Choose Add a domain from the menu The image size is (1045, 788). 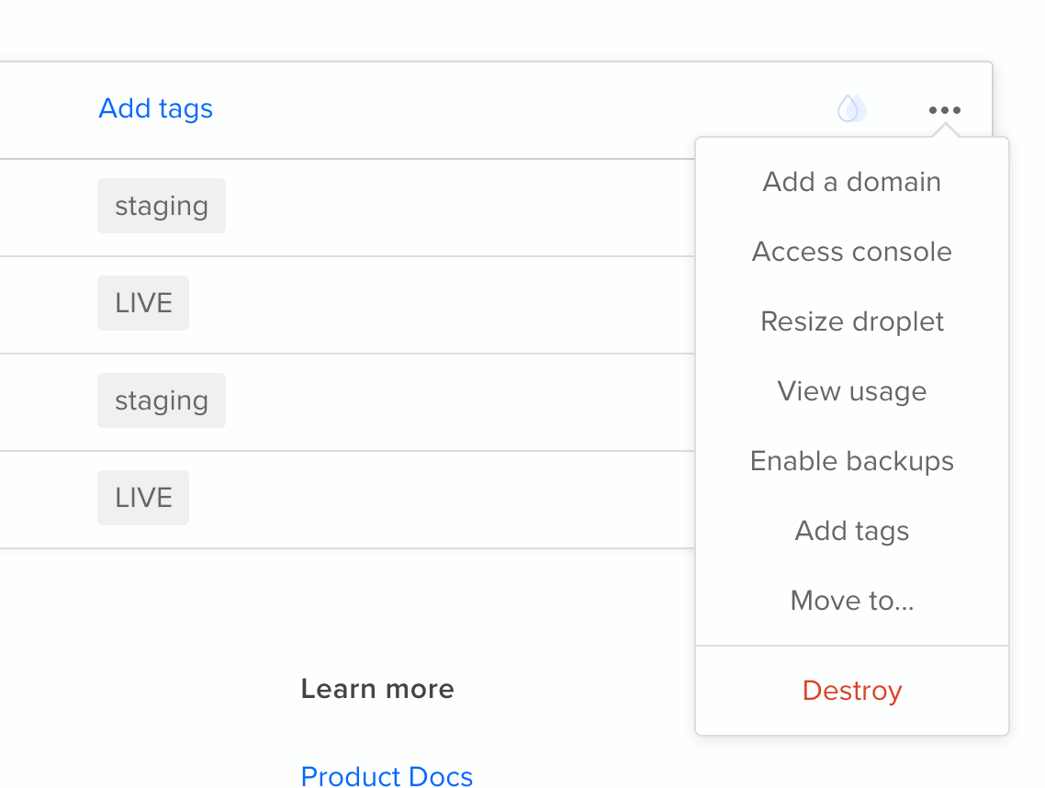point(851,182)
